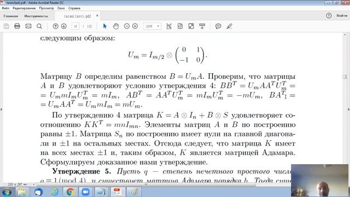Switch to the Главная tab
The image size is (350, 197).
point(11,16)
